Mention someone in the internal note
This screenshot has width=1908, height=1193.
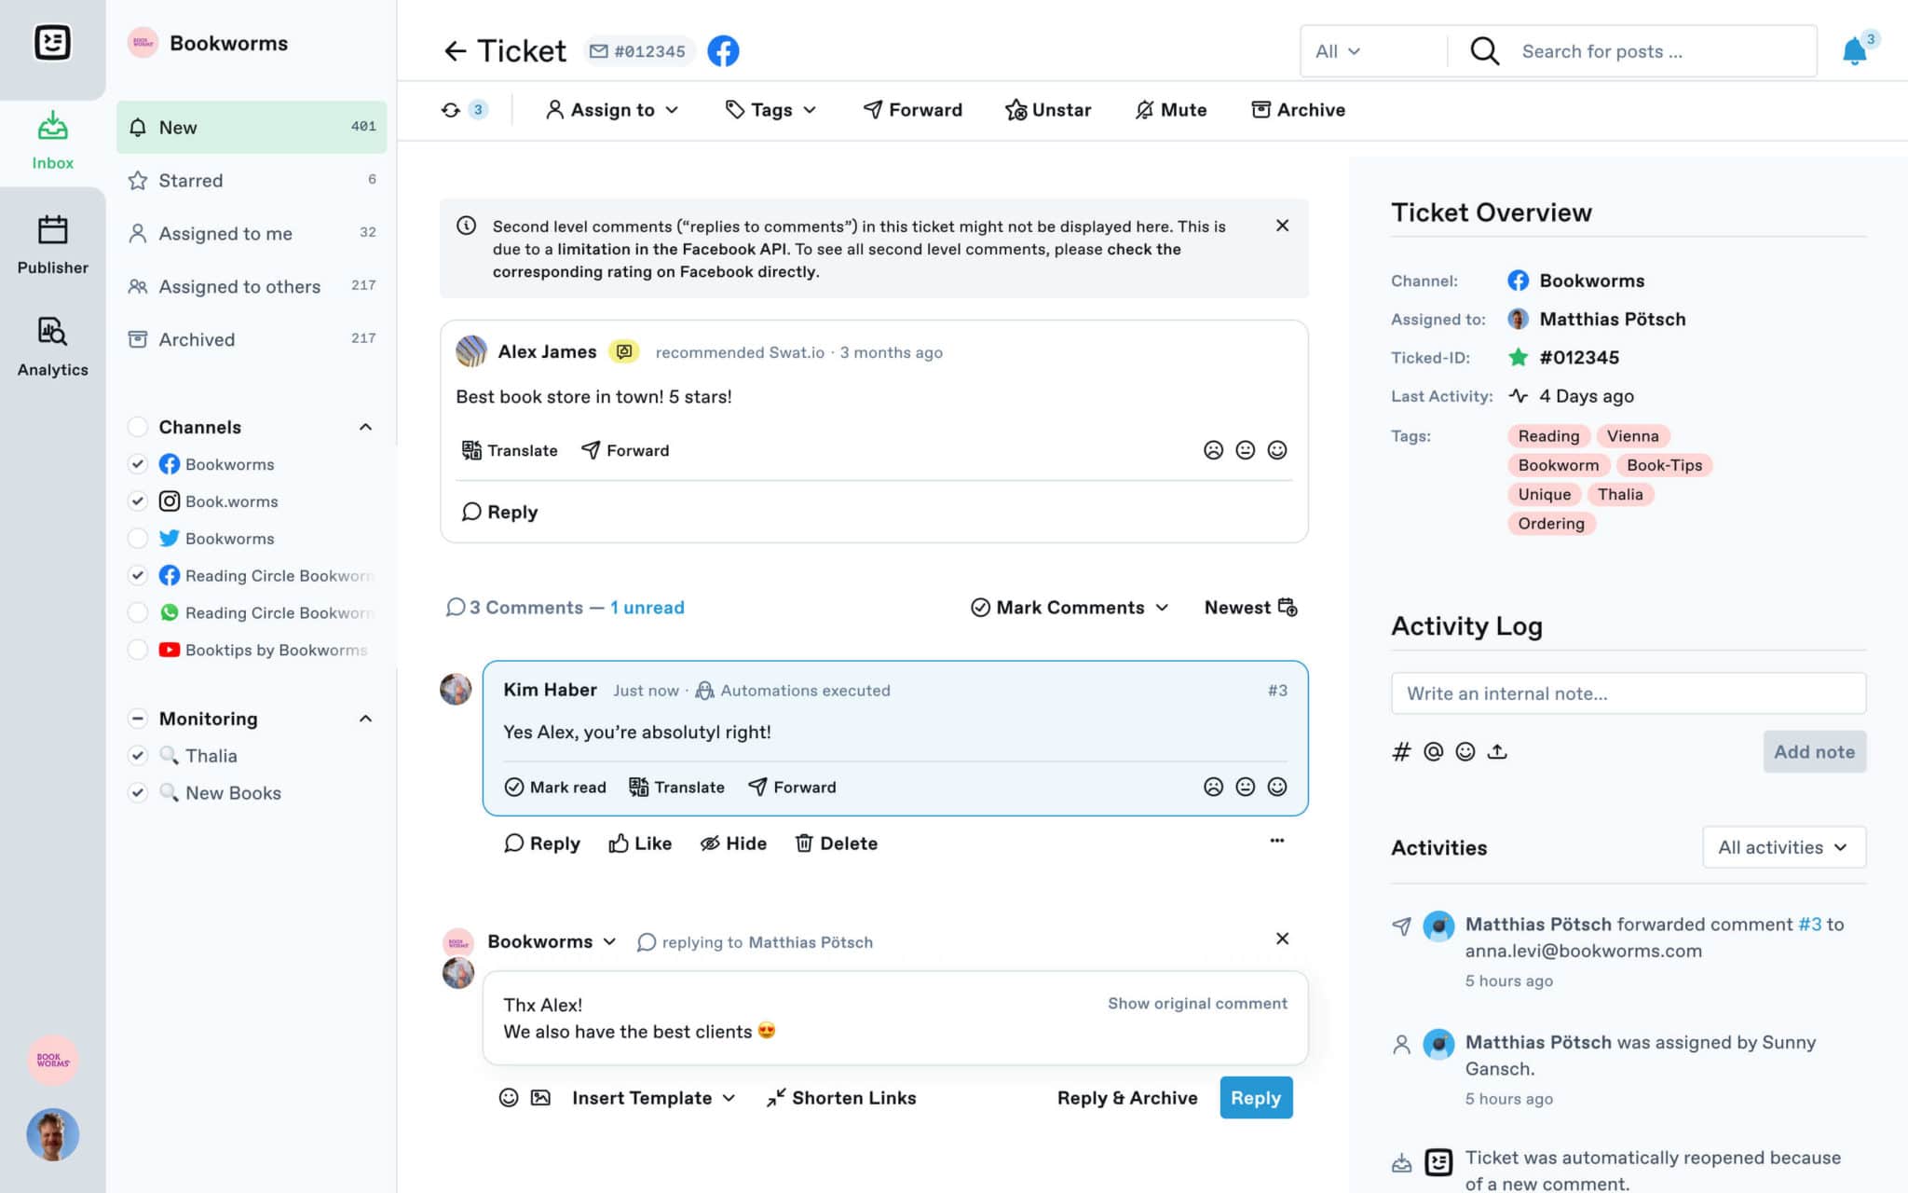(x=1433, y=751)
